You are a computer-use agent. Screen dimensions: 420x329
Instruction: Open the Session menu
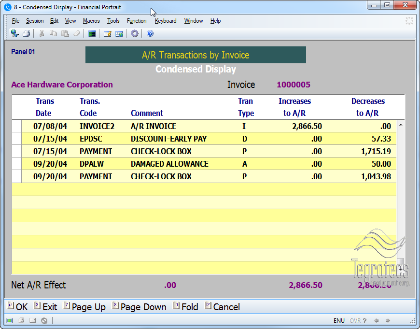pyautogui.click(x=35, y=21)
